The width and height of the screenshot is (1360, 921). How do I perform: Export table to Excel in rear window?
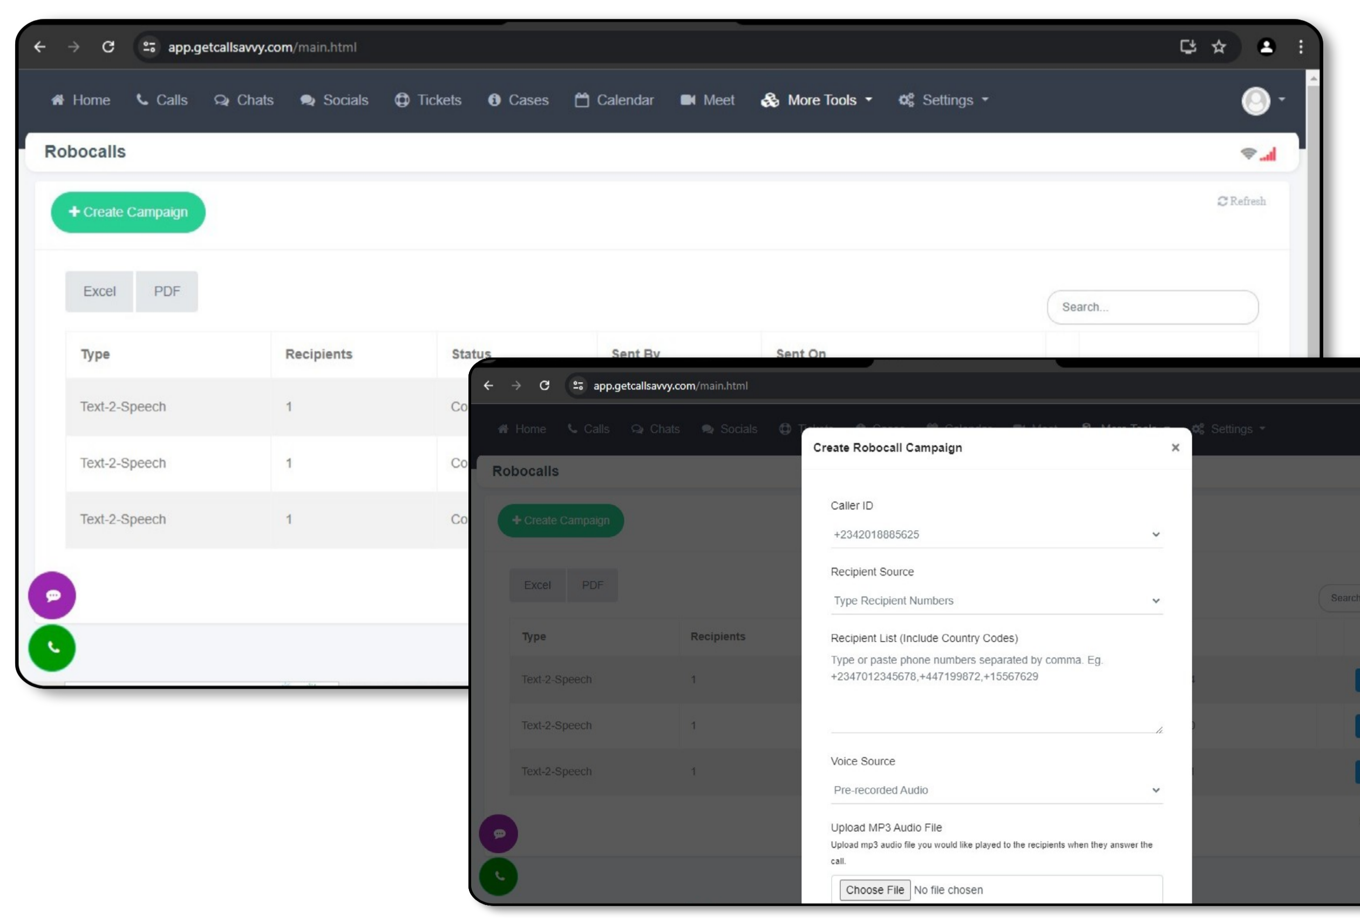point(99,291)
